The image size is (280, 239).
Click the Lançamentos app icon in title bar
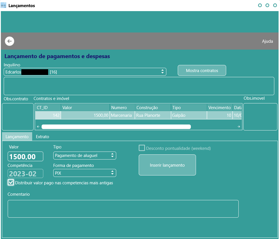tap(3, 5)
